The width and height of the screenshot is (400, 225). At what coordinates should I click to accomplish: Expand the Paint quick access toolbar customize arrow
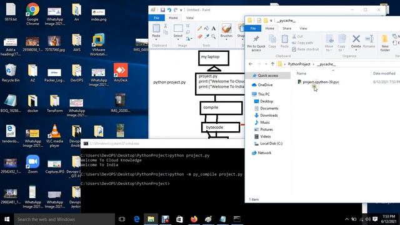click(x=181, y=10)
